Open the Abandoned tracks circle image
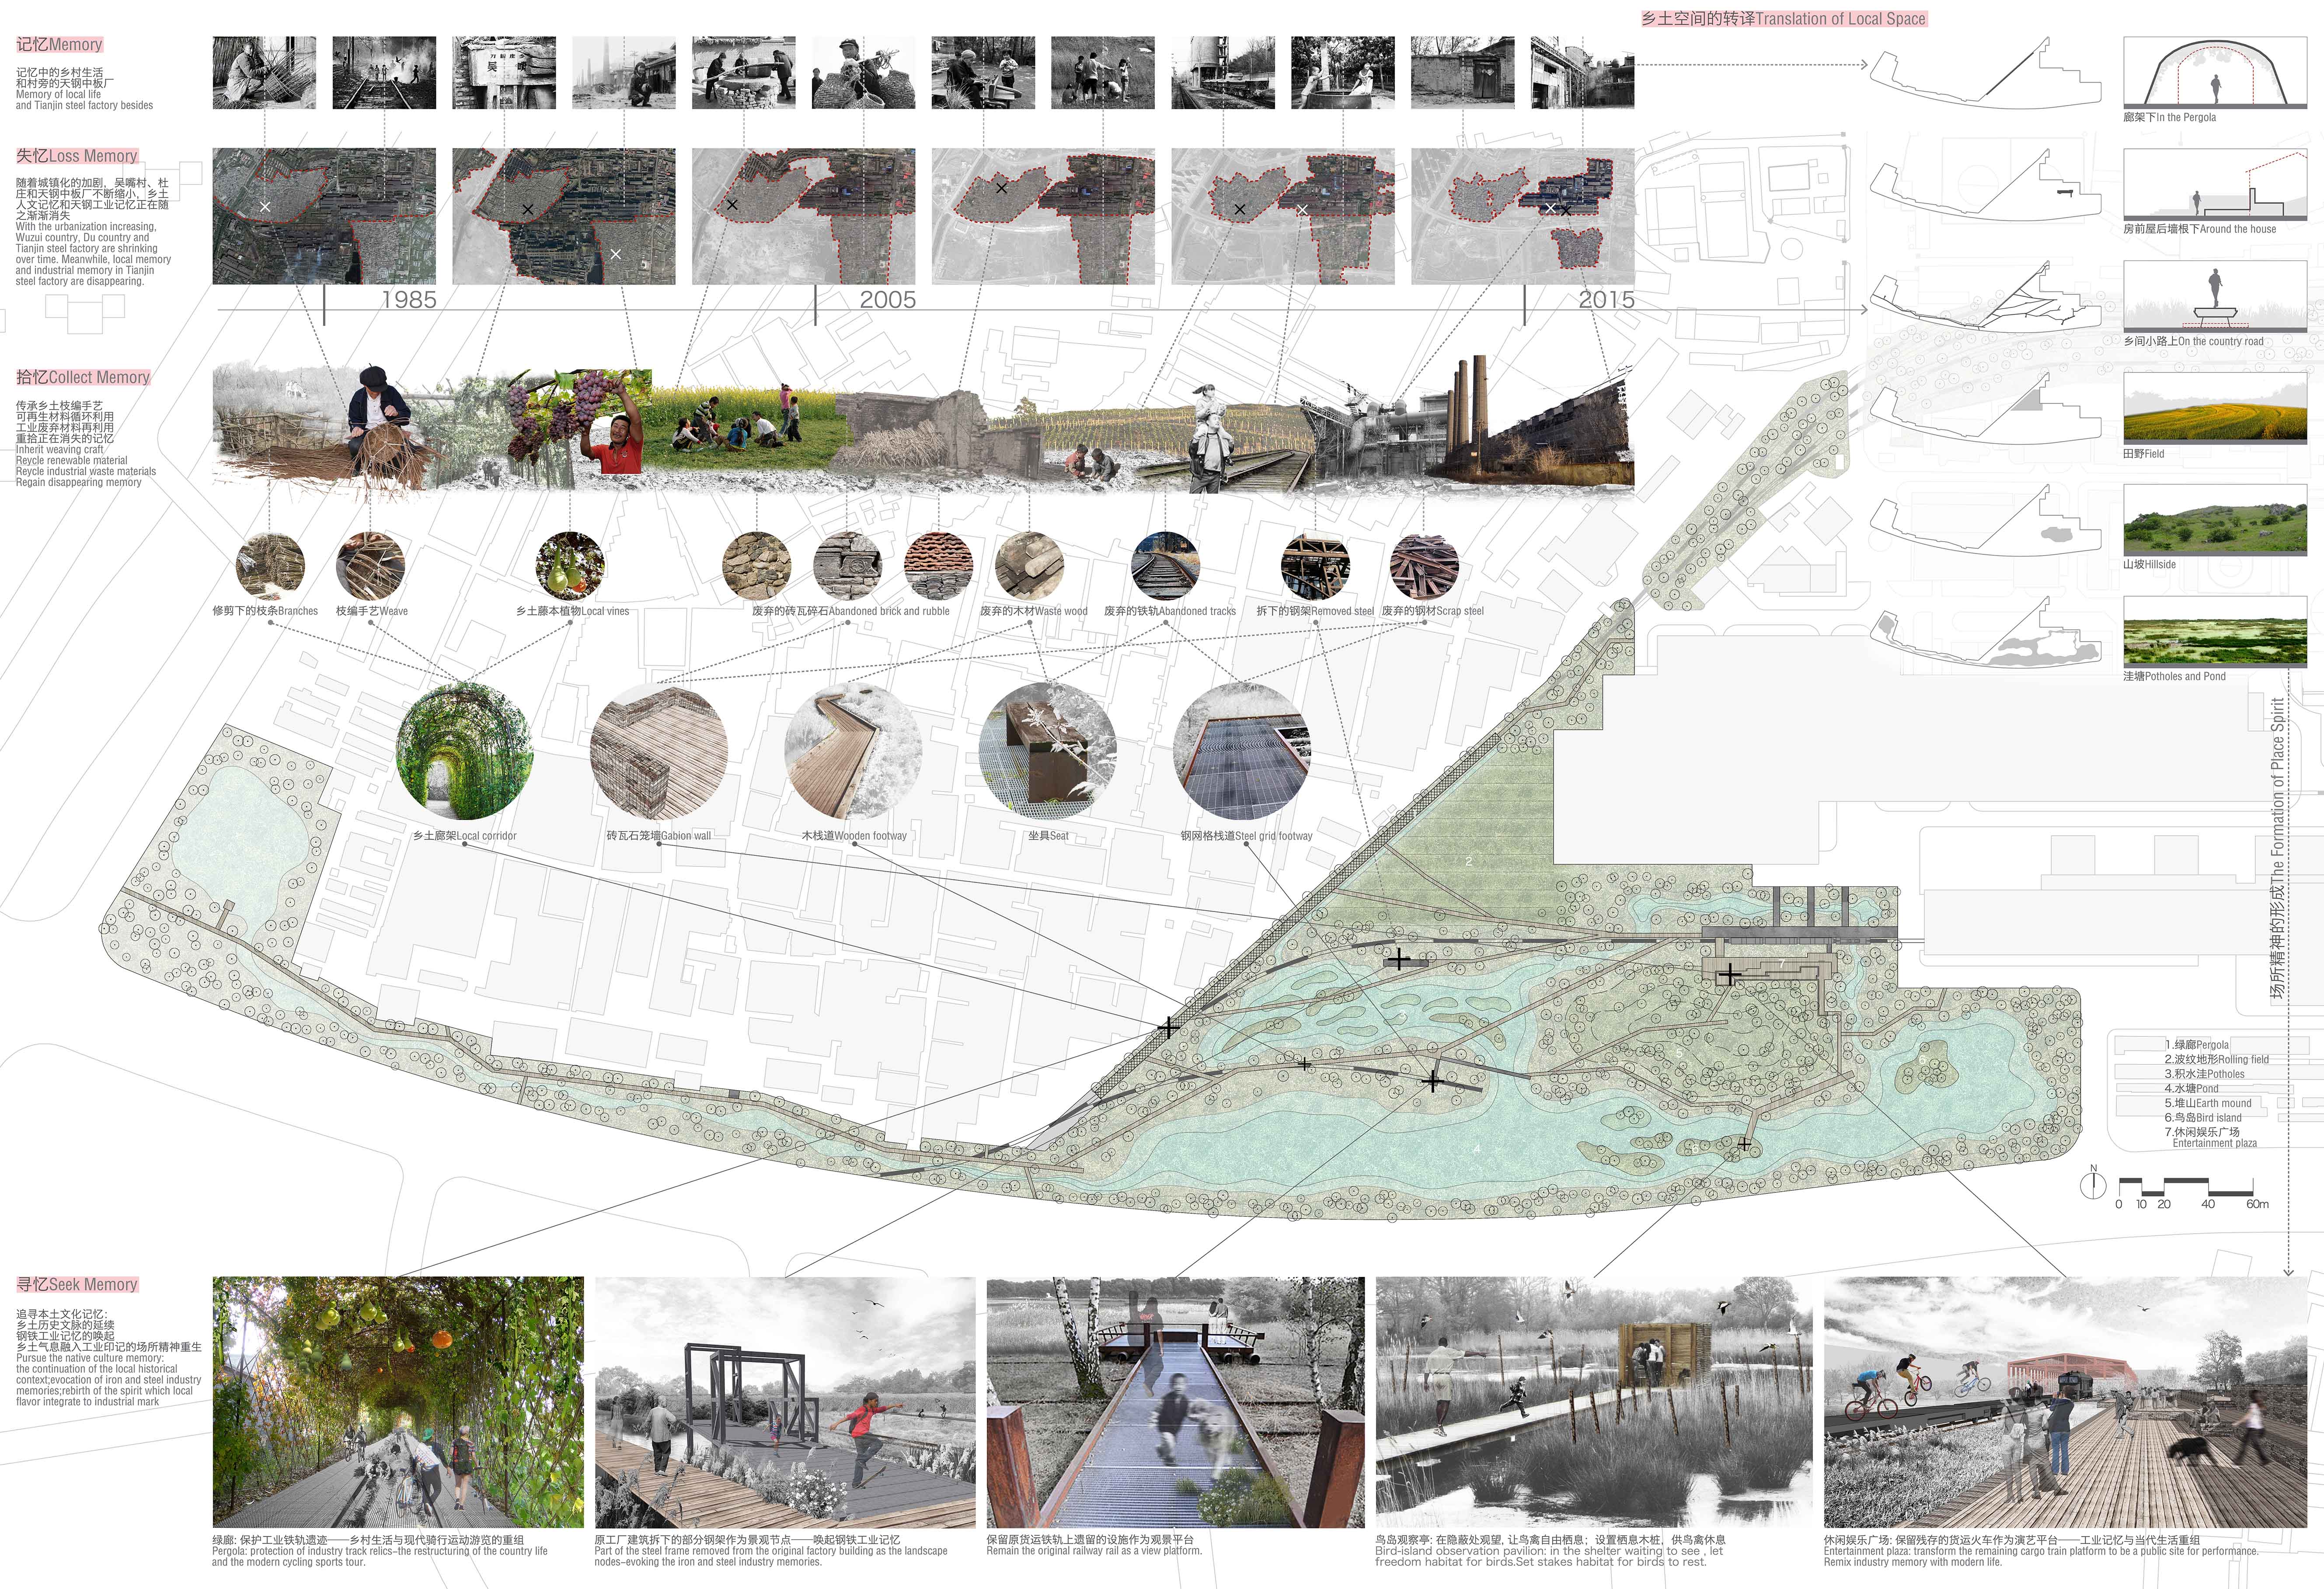 [x=1165, y=566]
